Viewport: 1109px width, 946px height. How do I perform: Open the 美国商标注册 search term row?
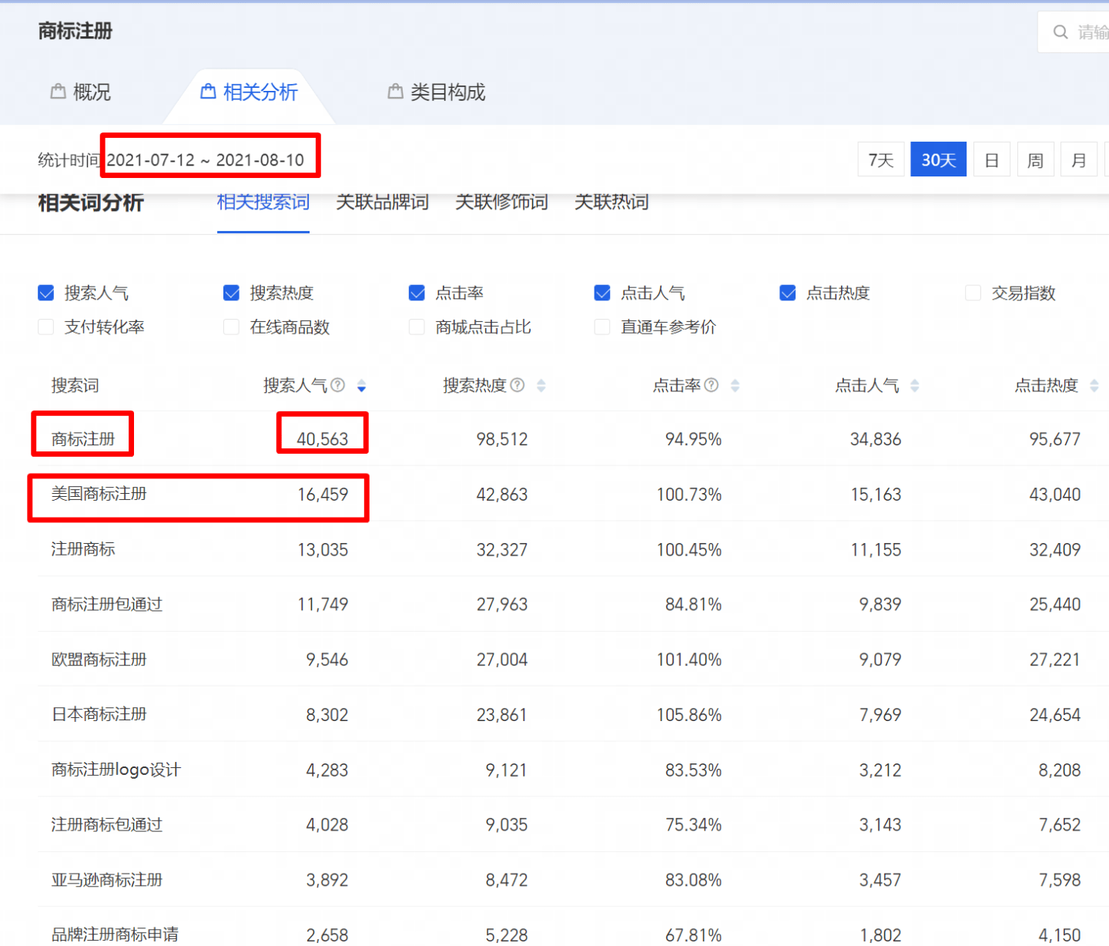[x=99, y=494]
